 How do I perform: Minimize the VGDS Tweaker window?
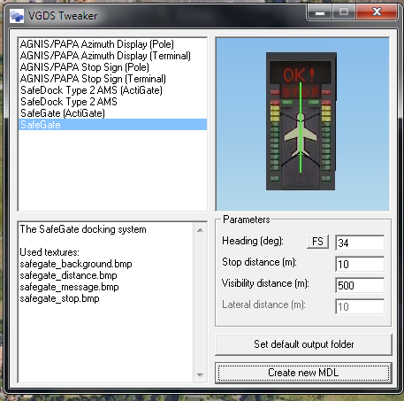320,12
